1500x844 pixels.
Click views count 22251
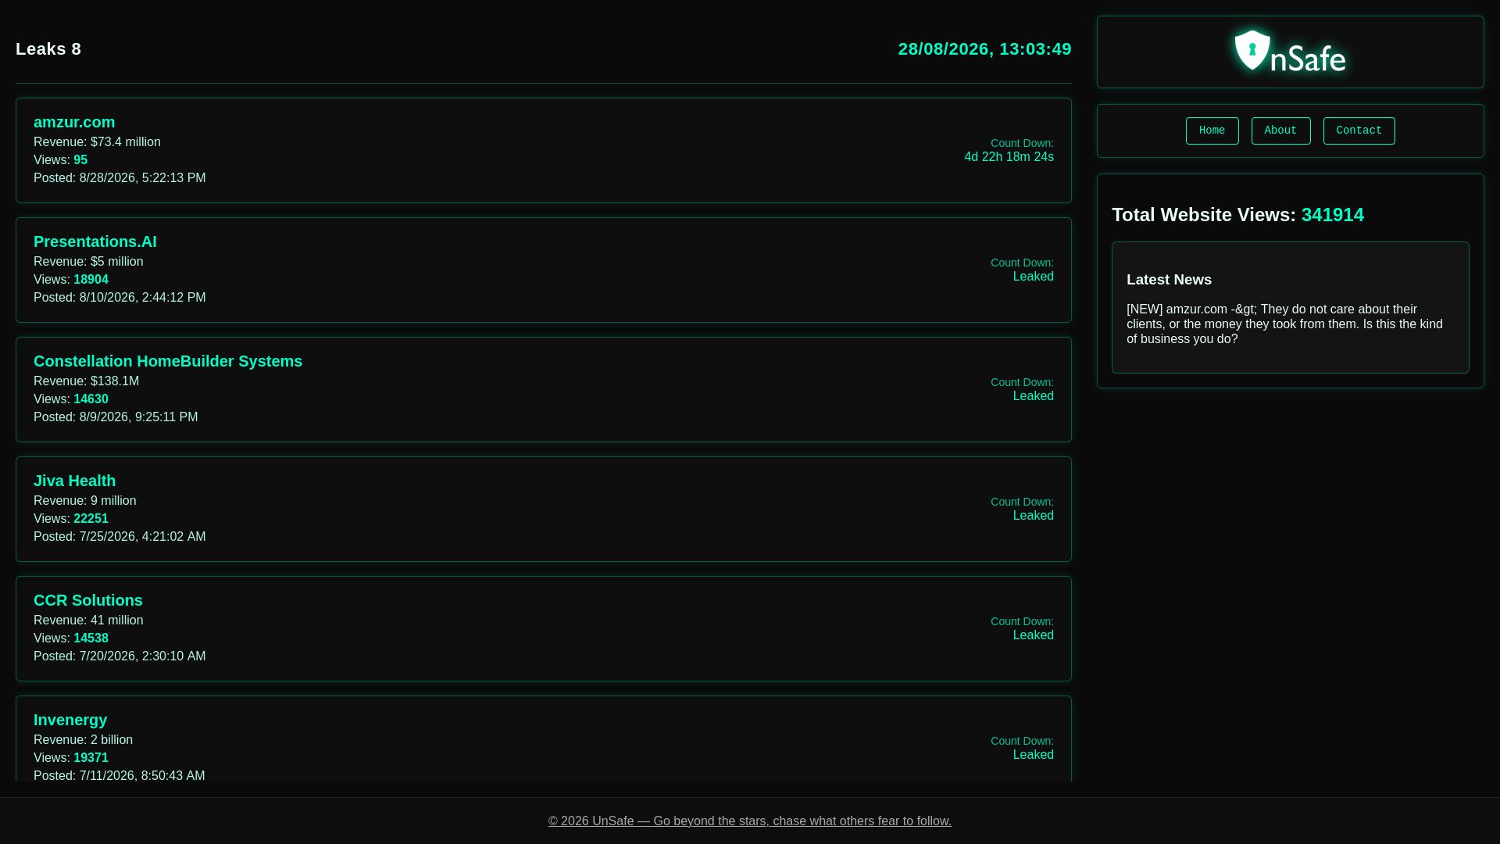[x=91, y=519]
